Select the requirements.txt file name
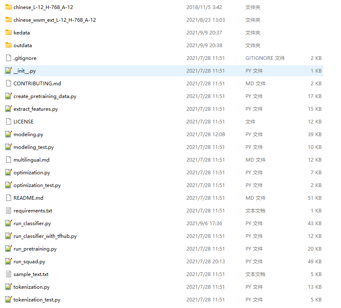 (x=33, y=211)
